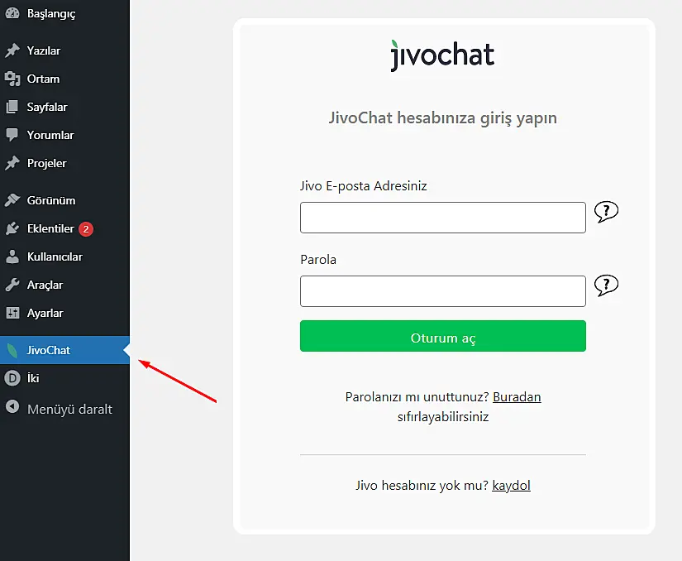Select the JivoChat menu item

tap(64, 350)
